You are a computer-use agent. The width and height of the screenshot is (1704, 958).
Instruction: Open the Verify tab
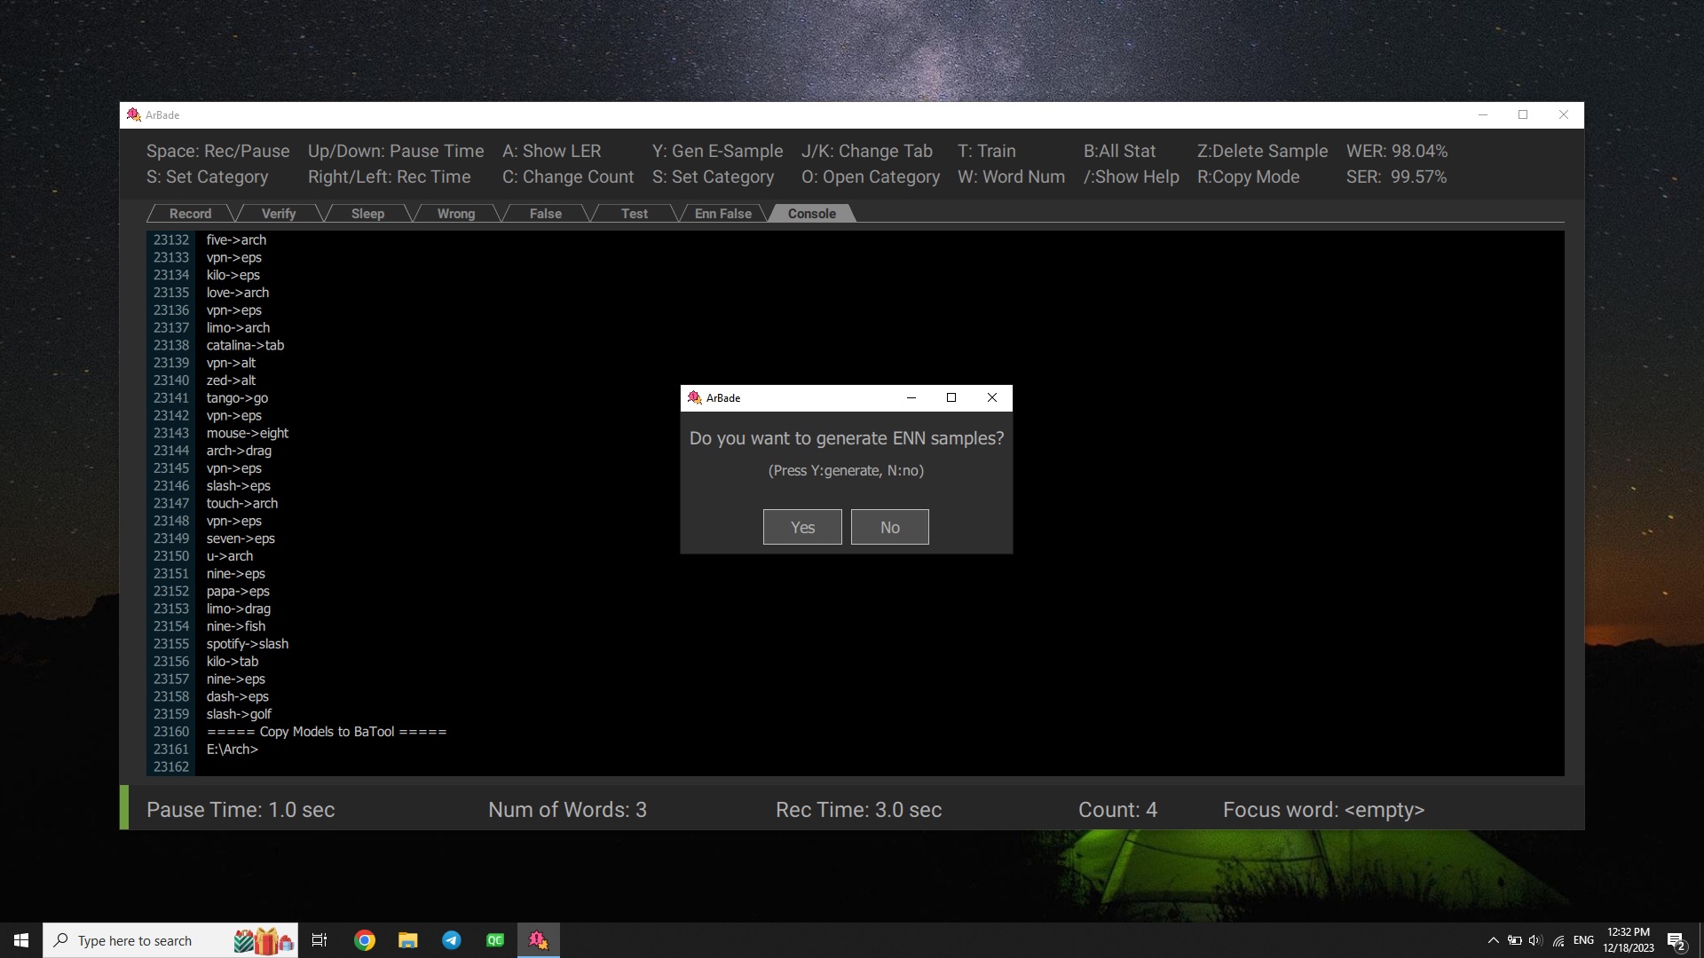coord(279,214)
